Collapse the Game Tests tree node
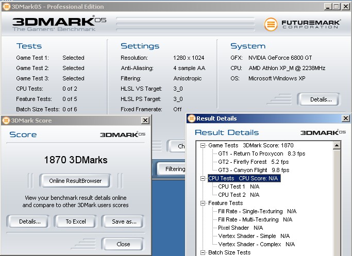352x256 pixels. pos(203,146)
